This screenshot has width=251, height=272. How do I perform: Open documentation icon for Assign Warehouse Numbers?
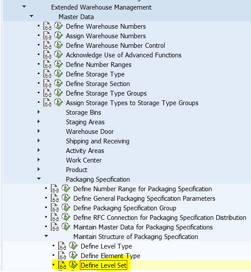point(47,36)
